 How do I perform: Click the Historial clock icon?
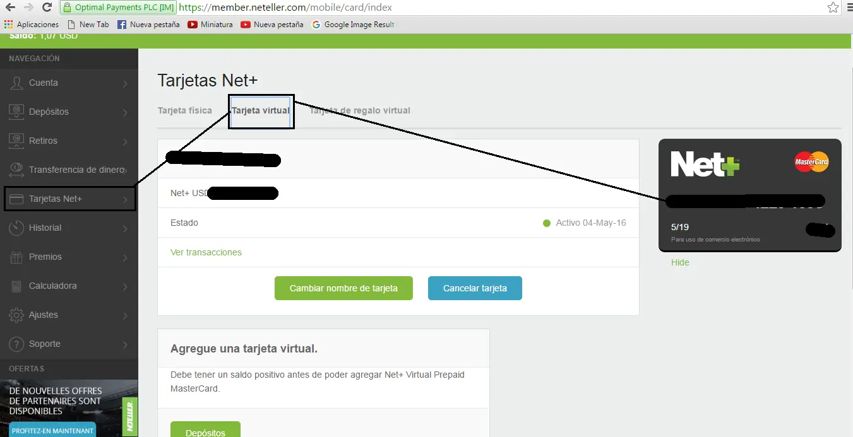pos(16,228)
